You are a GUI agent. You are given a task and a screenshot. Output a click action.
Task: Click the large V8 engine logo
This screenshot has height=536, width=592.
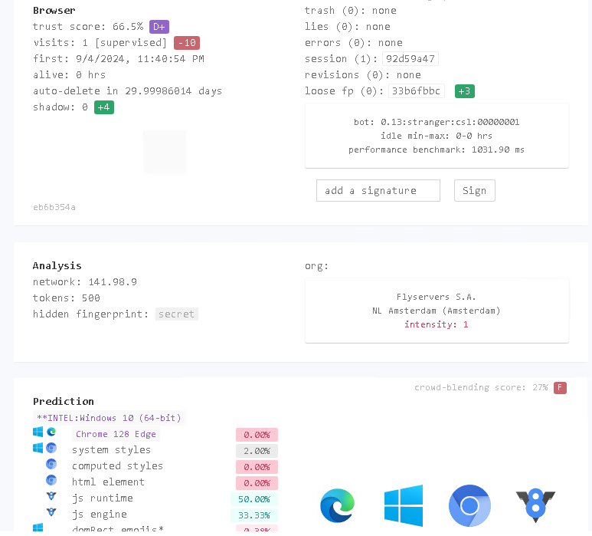pyautogui.click(x=535, y=506)
